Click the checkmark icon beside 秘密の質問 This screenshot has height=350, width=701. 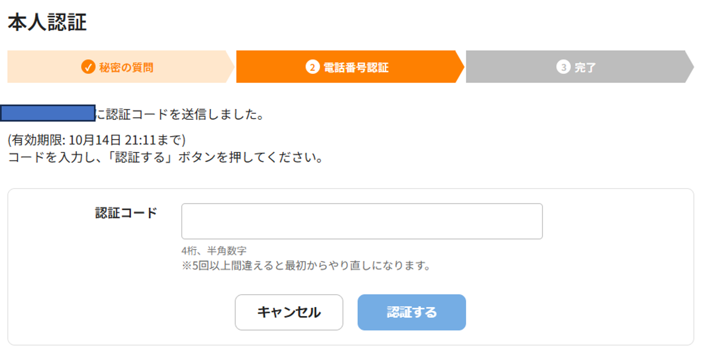pos(88,67)
